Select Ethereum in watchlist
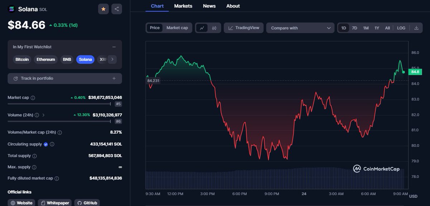 tap(46, 59)
